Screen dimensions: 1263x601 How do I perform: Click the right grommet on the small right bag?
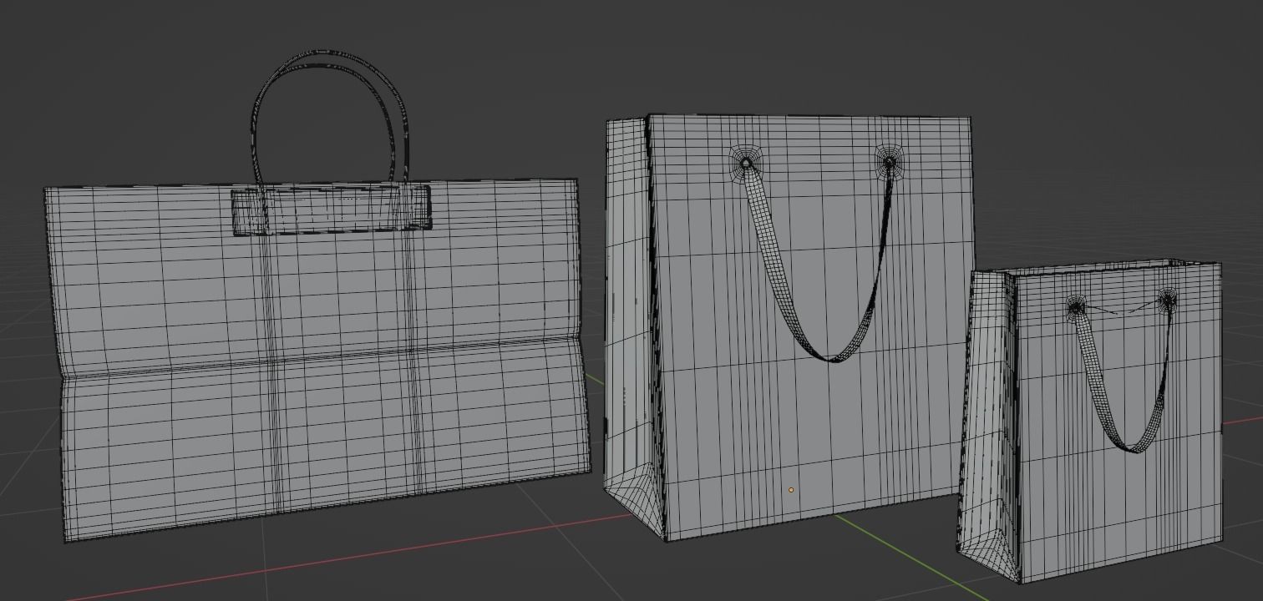[1168, 299]
